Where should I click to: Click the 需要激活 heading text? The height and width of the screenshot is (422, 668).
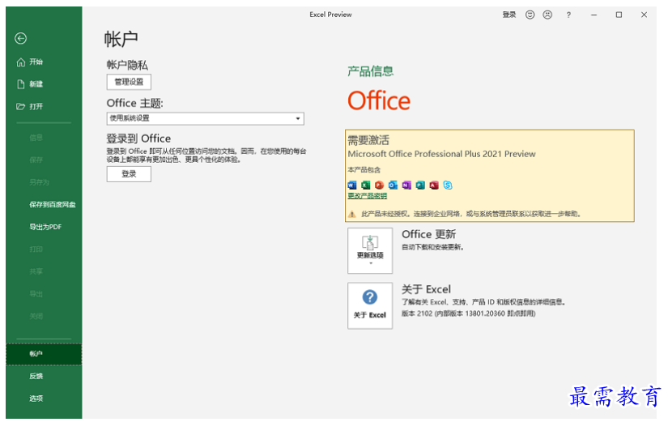(x=368, y=140)
